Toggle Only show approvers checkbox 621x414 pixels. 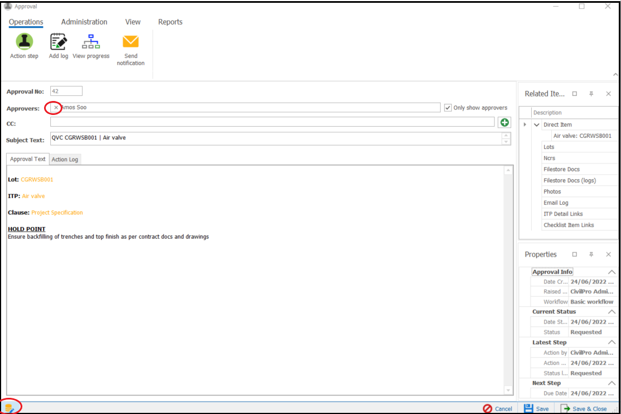(448, 108)
